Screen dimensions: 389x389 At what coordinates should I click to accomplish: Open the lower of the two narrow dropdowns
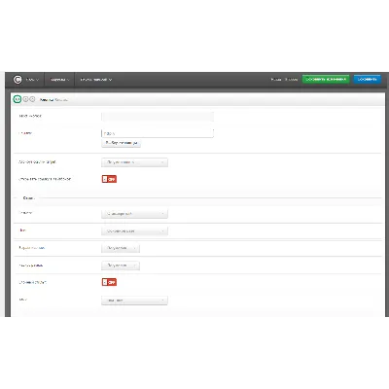click(x=121, y=265)
